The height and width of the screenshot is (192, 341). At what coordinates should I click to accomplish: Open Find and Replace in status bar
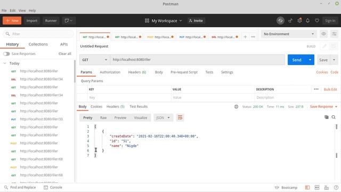pos(20,187)
